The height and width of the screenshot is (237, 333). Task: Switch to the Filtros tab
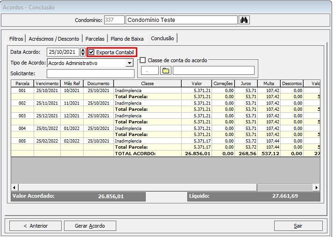pyautogui.click(x=16, y=39)
